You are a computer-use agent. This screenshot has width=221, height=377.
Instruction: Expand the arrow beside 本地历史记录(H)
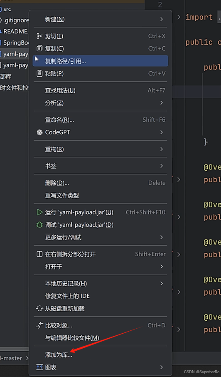click(162, 284)
